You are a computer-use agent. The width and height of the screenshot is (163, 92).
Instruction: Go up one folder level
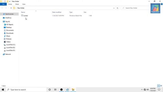(x=11, y=8)
